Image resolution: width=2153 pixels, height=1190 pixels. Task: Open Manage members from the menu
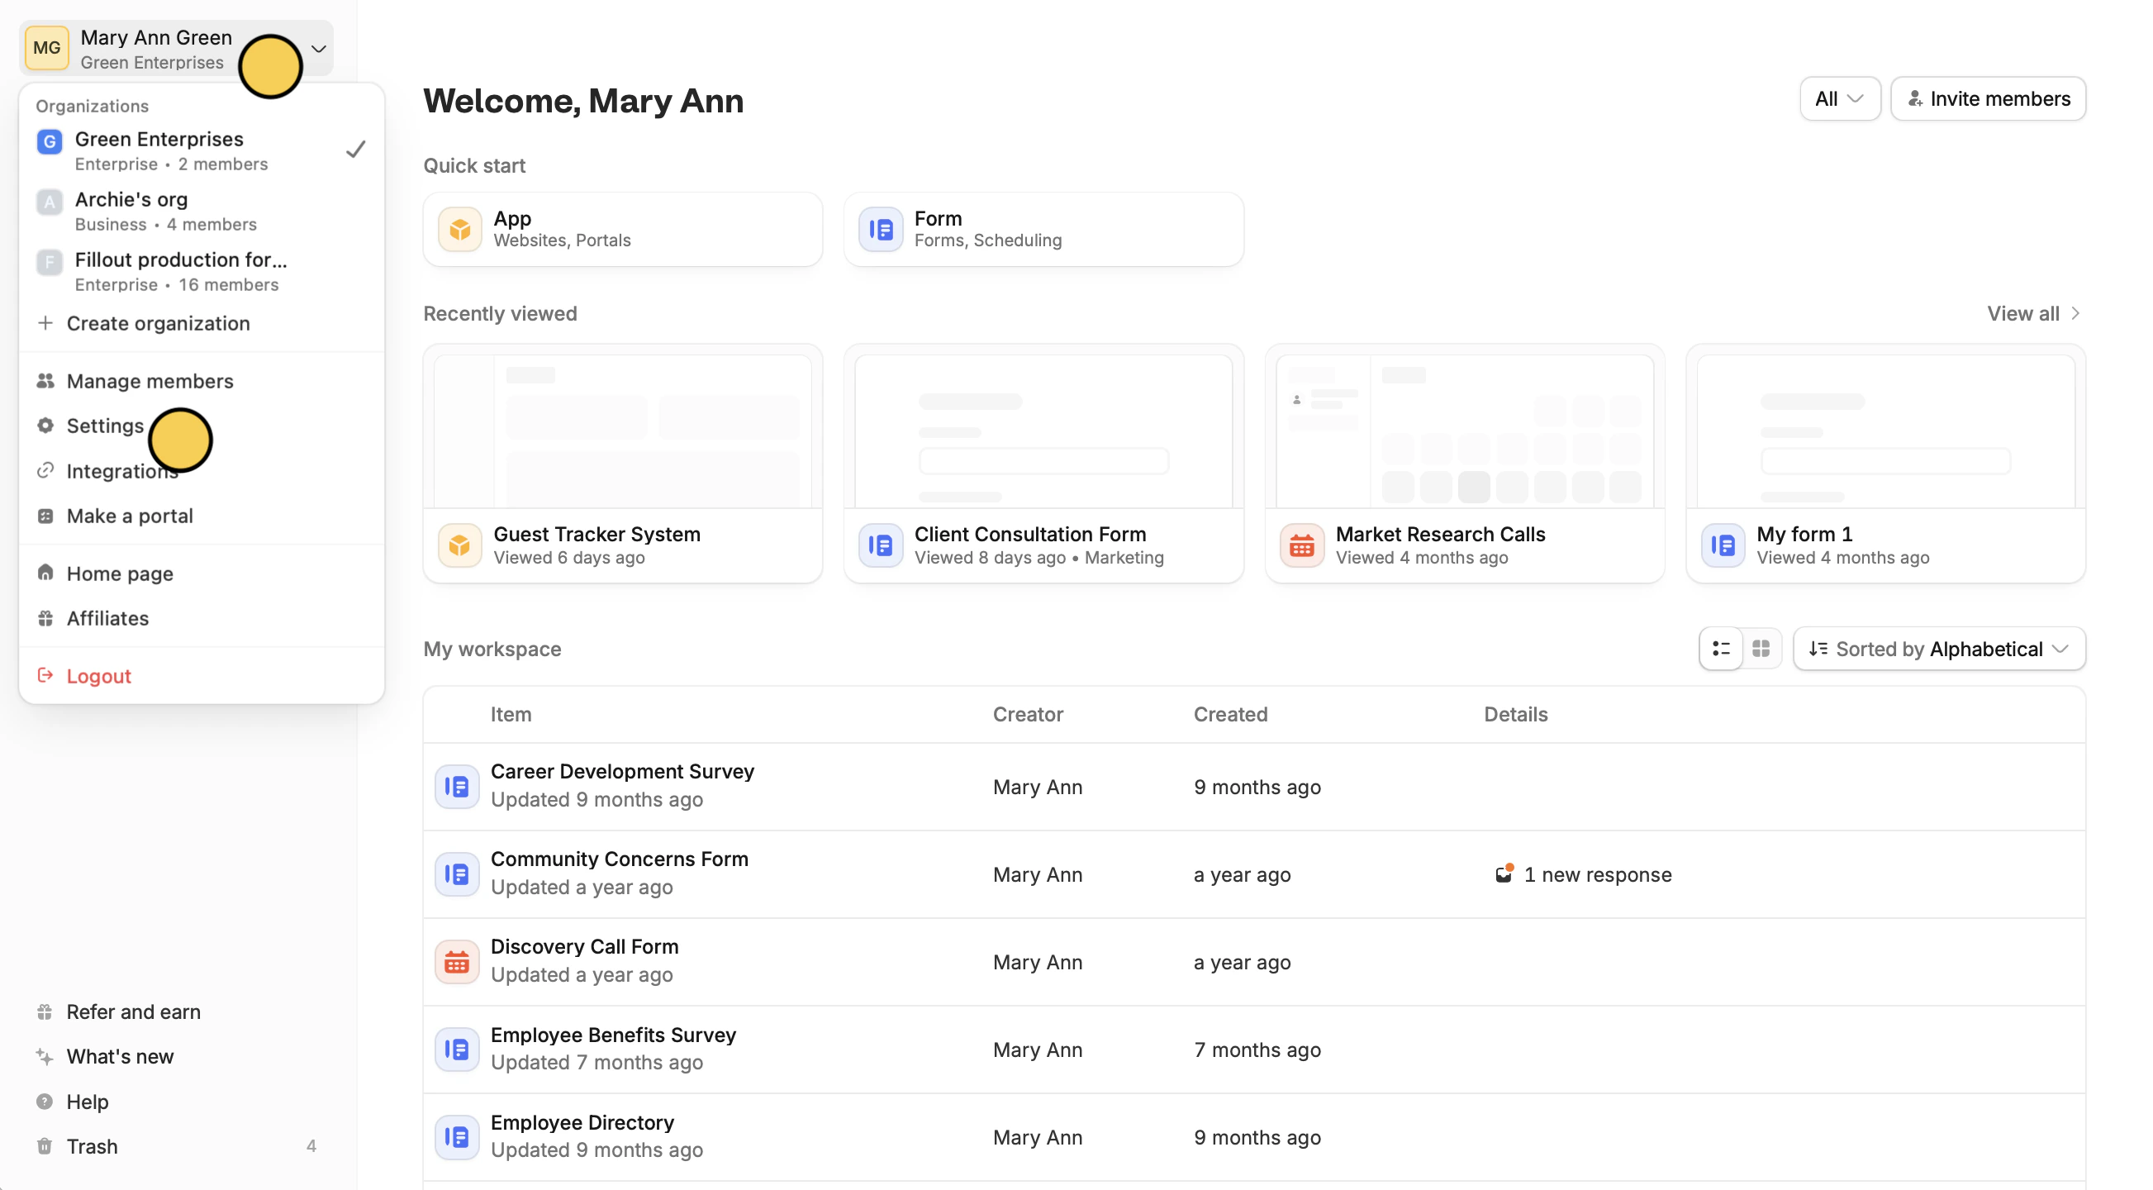[x=150, y=381]
